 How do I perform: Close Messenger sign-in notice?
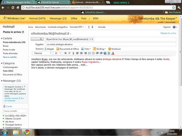pyautogui.click(x=25, y=86)
